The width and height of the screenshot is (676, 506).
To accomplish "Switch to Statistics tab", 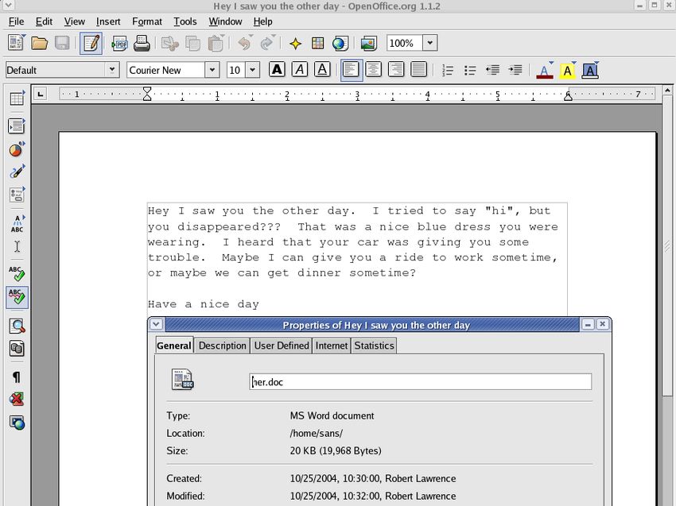I will (375, 346).
